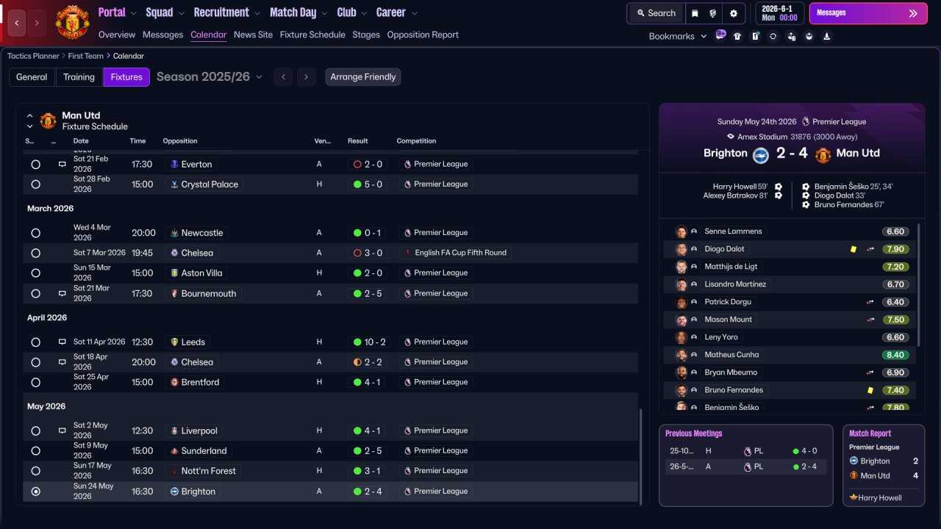Click the date and time display 2026-6-1
Image resolution: width=941 pixels, height=529 pixels.
click(x=780, y=13)
